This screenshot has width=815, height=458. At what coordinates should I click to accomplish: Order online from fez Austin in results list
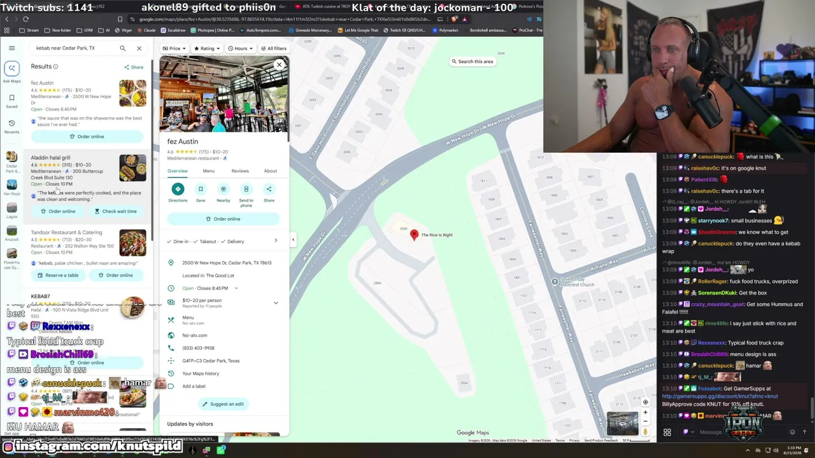point(87,137)
